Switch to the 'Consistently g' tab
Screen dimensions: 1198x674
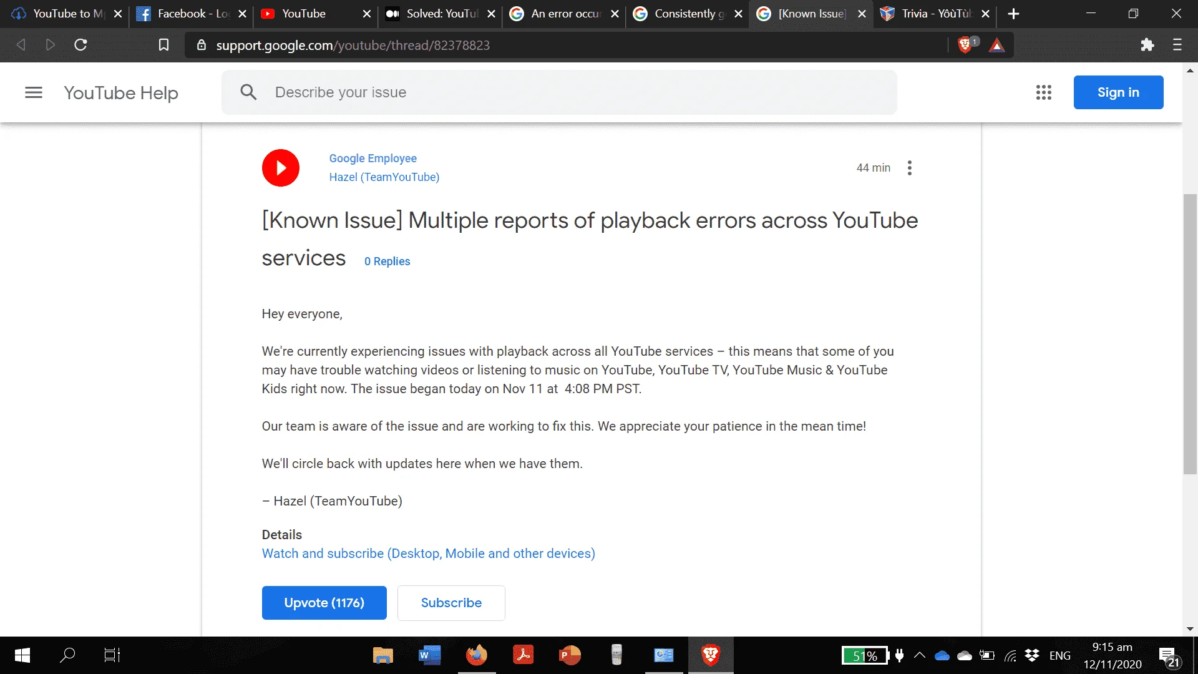(687, 14)
